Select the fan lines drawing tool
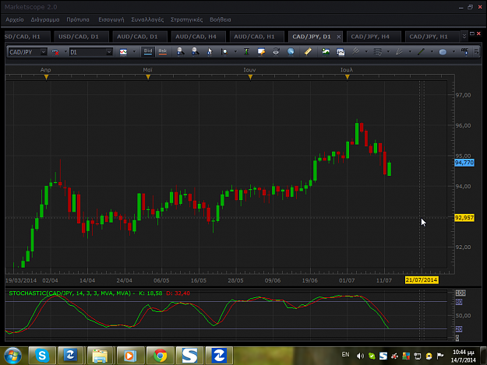 click(399, 51)
